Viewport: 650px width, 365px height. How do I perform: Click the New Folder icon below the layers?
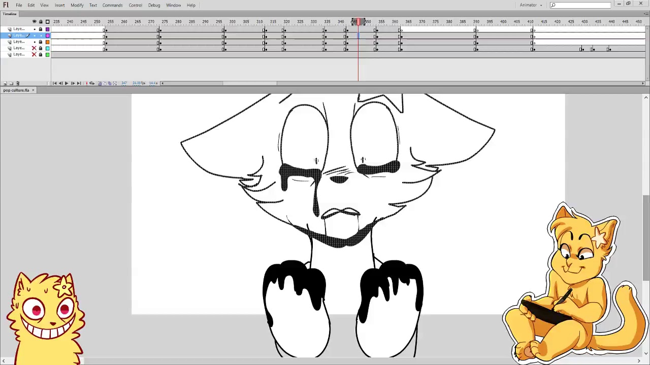click(x=11, y=83)
